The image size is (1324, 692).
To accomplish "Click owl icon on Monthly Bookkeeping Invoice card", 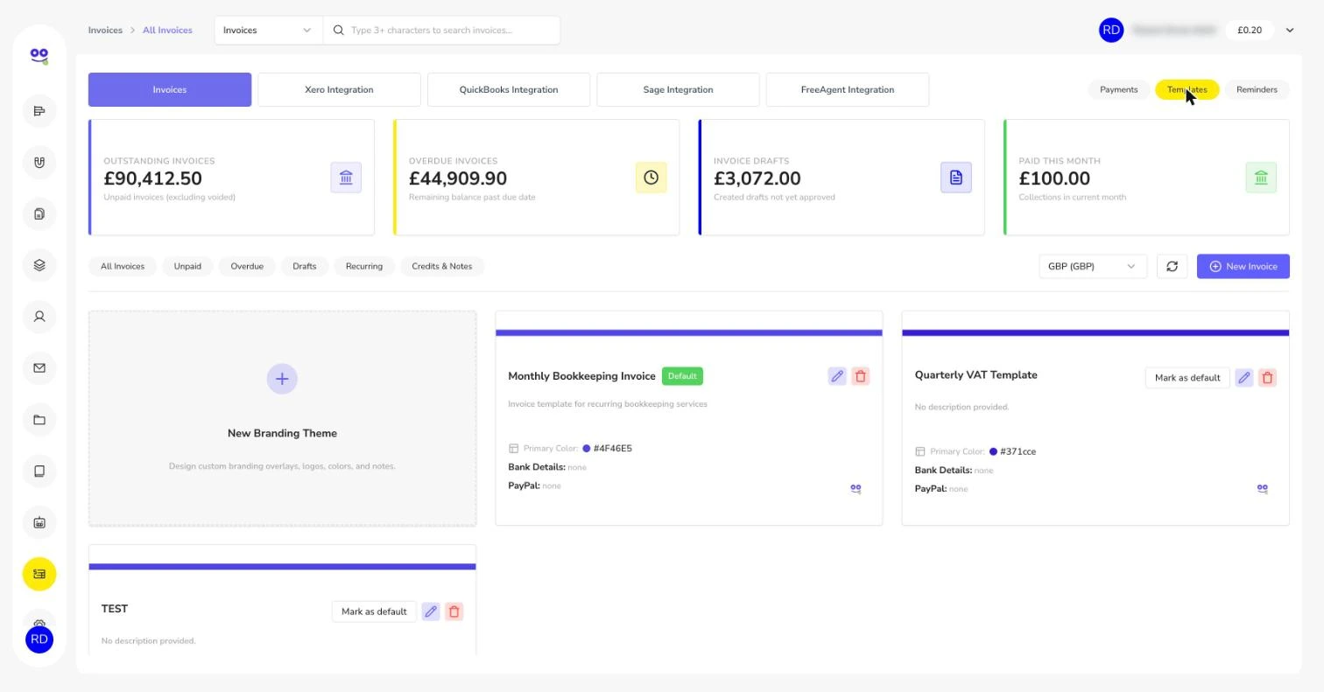I will (x=856, y=489).
